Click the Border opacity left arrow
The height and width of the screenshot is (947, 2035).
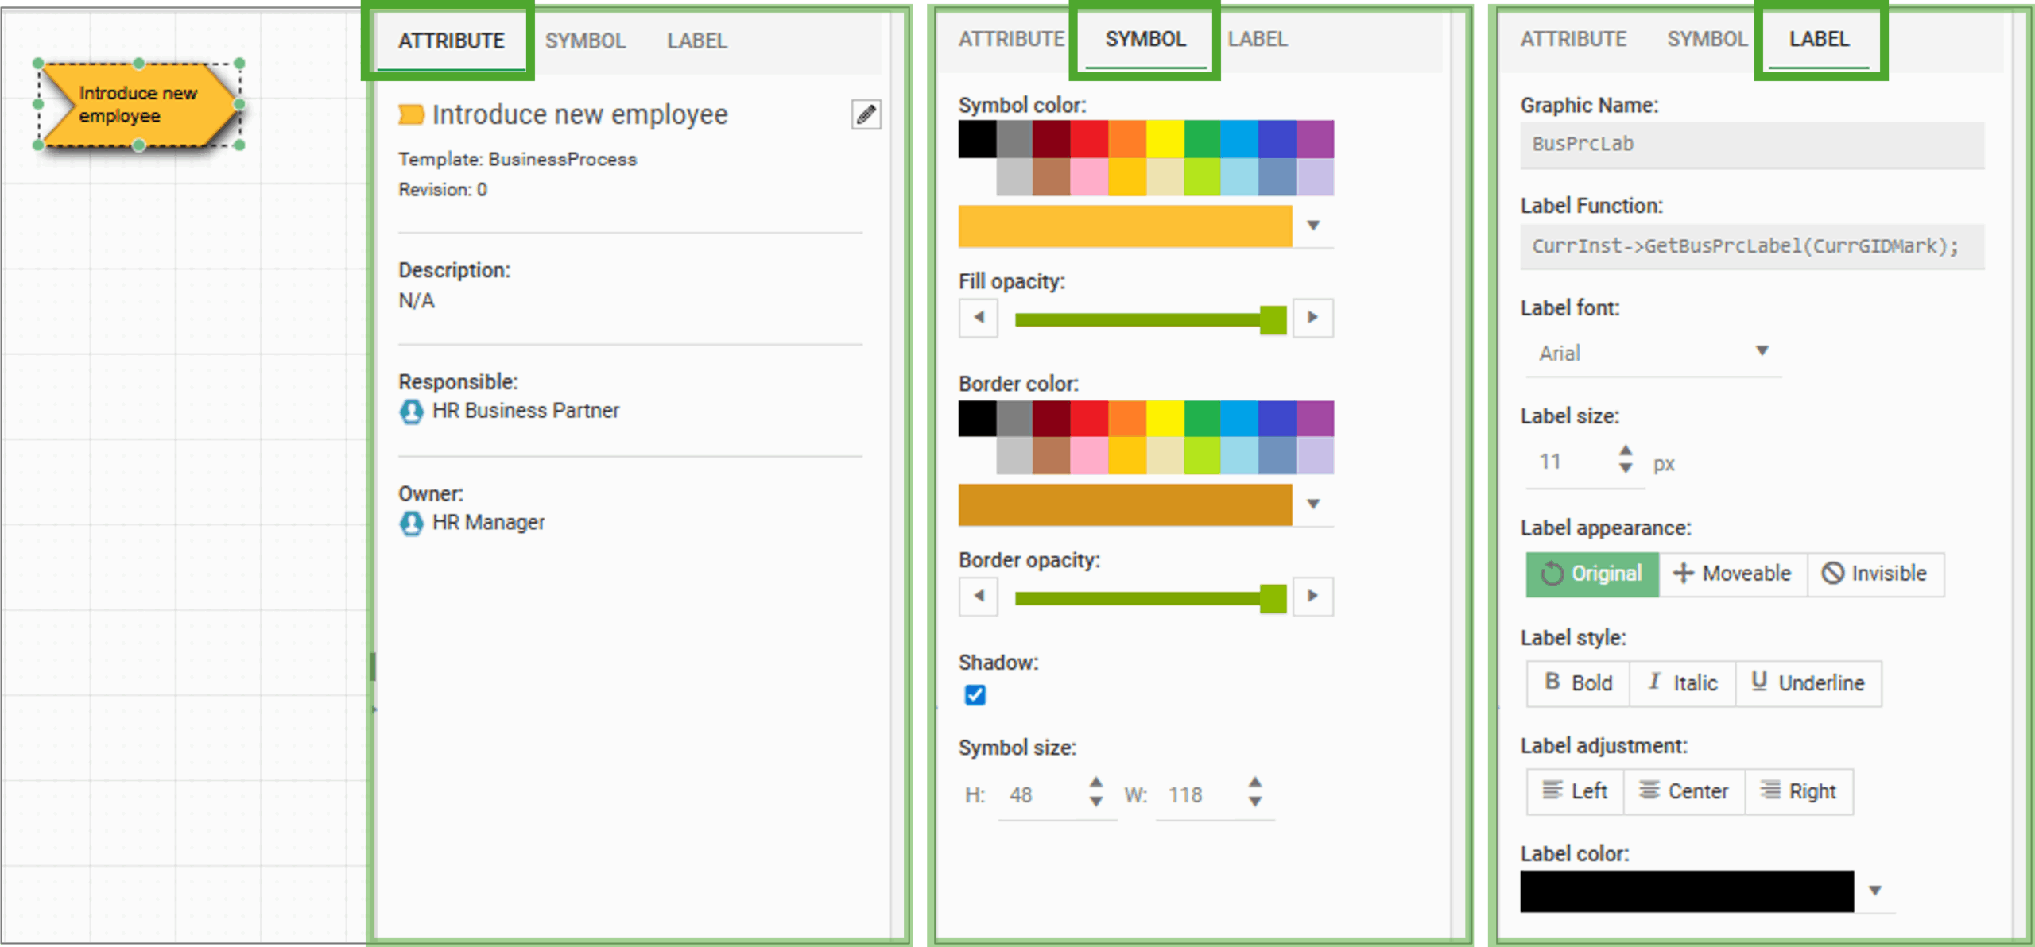(979, 596)
